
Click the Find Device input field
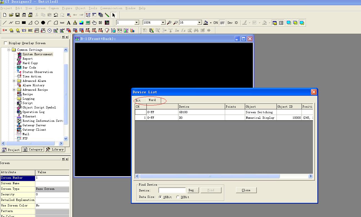point(172,190)
